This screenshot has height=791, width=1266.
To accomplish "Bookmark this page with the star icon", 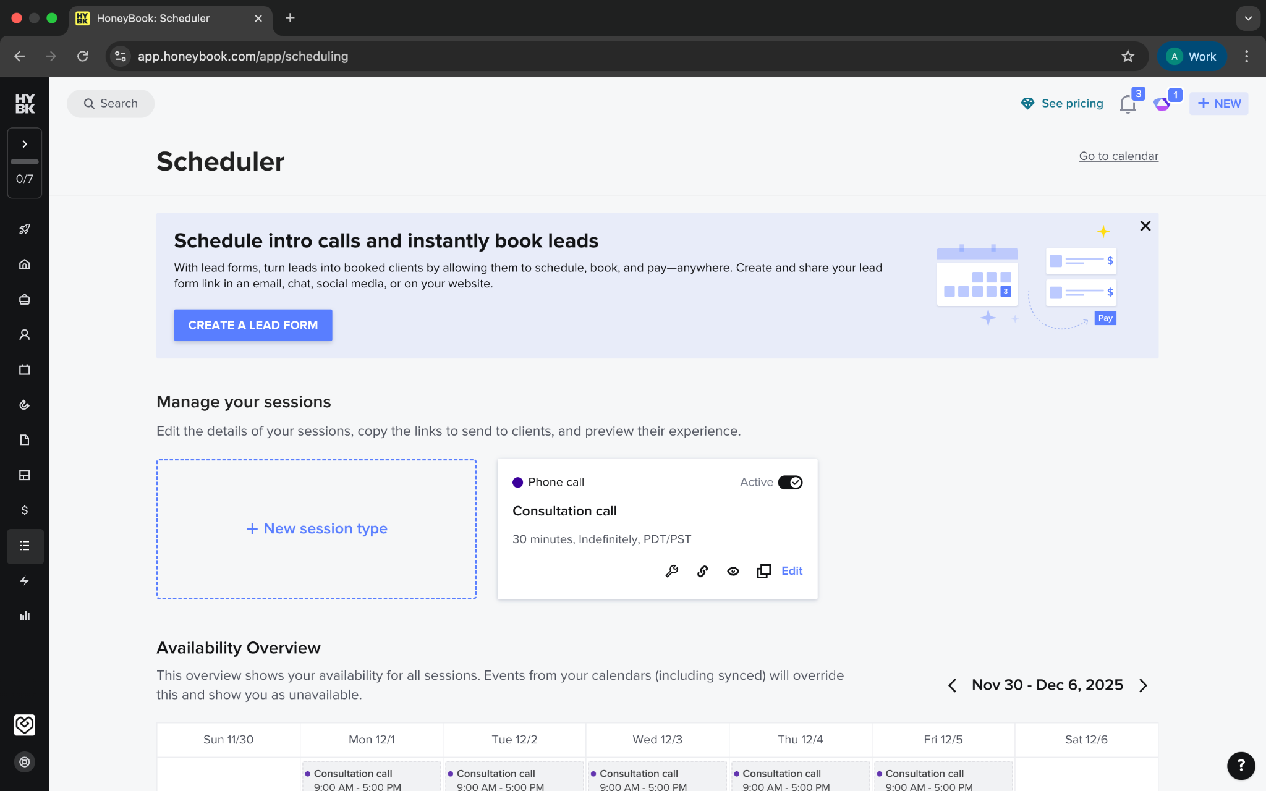I will click(x=1128, y=56).
